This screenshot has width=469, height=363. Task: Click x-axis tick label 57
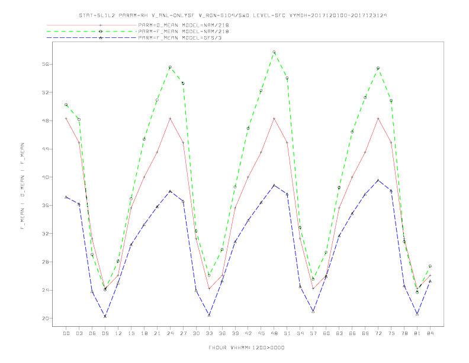[x=313, y=333]
